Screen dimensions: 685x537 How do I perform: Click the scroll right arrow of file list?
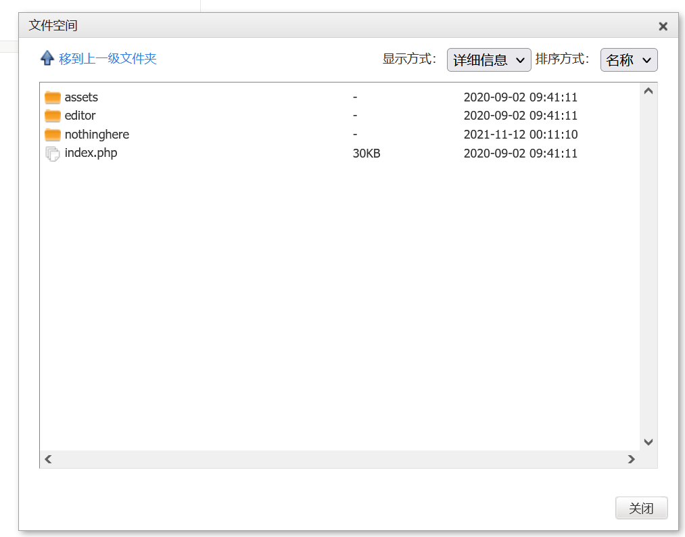coord(632,459)
